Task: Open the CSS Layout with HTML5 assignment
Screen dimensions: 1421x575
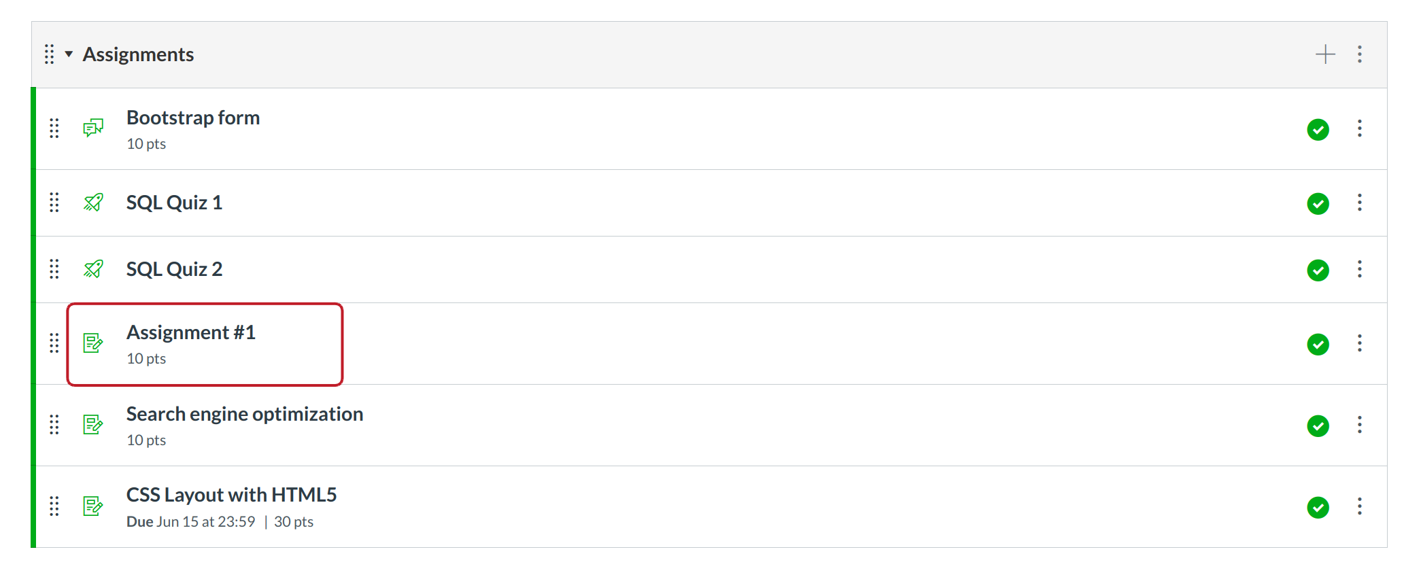Action: [231, 495]
